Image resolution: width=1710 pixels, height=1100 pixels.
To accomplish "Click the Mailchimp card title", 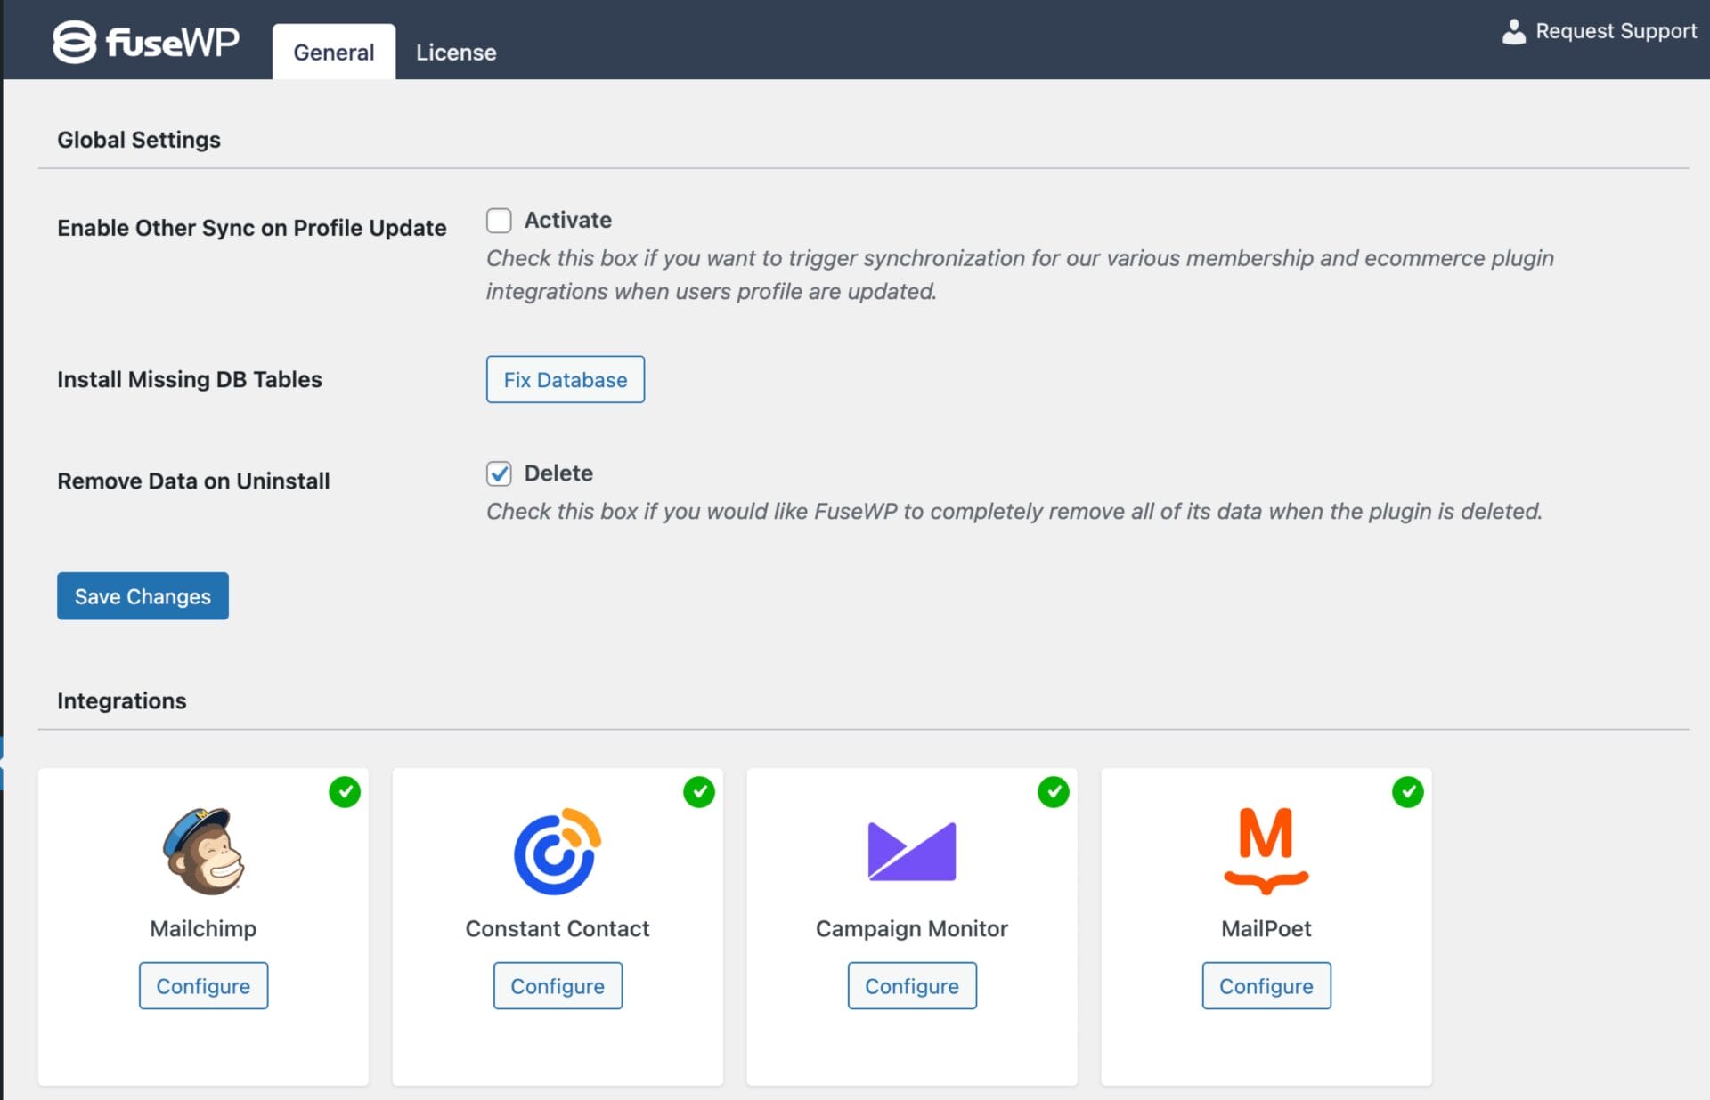I will pyautogui.click(x=203, y=928).
